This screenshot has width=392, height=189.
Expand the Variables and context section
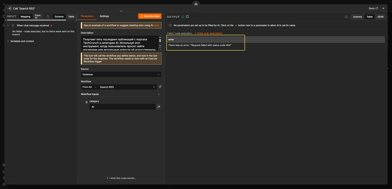[x=22, y=41]
